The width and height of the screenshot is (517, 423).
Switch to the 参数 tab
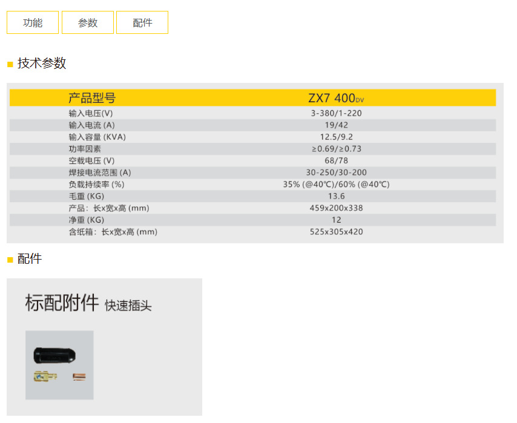pos(88,22)
